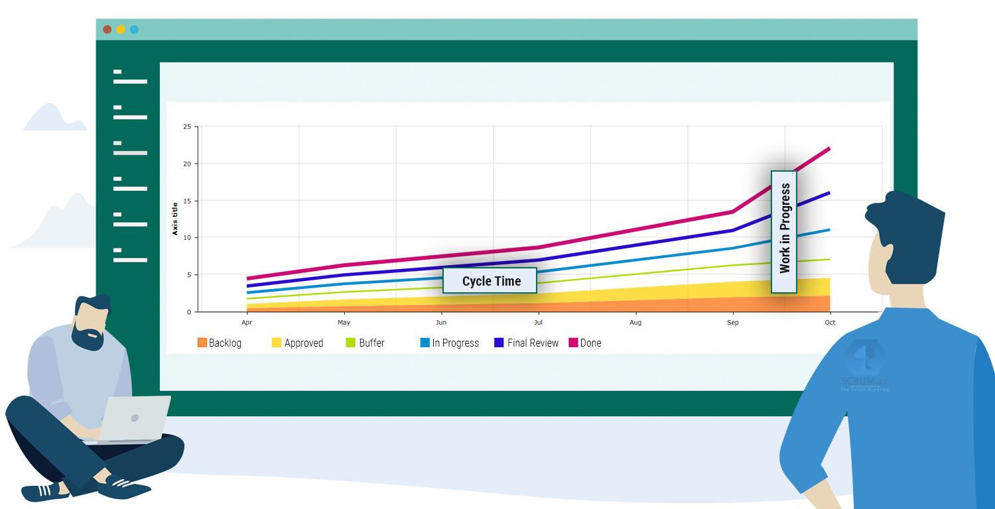The height and width of the screenshot is (509, 995).
Task: Click the fourth sidebar menu item
Action: pyautogui.click(x=130, y=184)
